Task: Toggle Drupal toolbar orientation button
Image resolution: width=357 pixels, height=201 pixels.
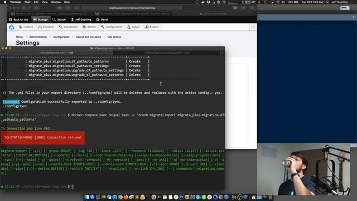Action: [253, 27]
